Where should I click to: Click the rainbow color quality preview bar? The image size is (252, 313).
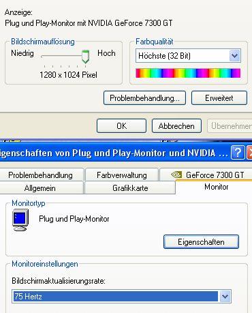[x=188, y=73]
